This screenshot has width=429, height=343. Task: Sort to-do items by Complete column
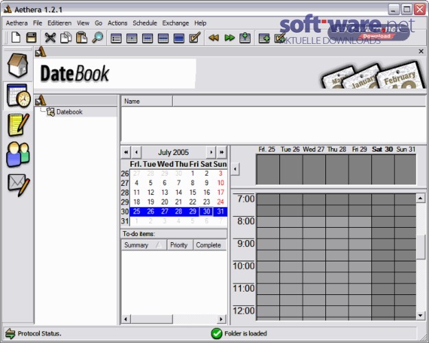(x=210, y=245)
